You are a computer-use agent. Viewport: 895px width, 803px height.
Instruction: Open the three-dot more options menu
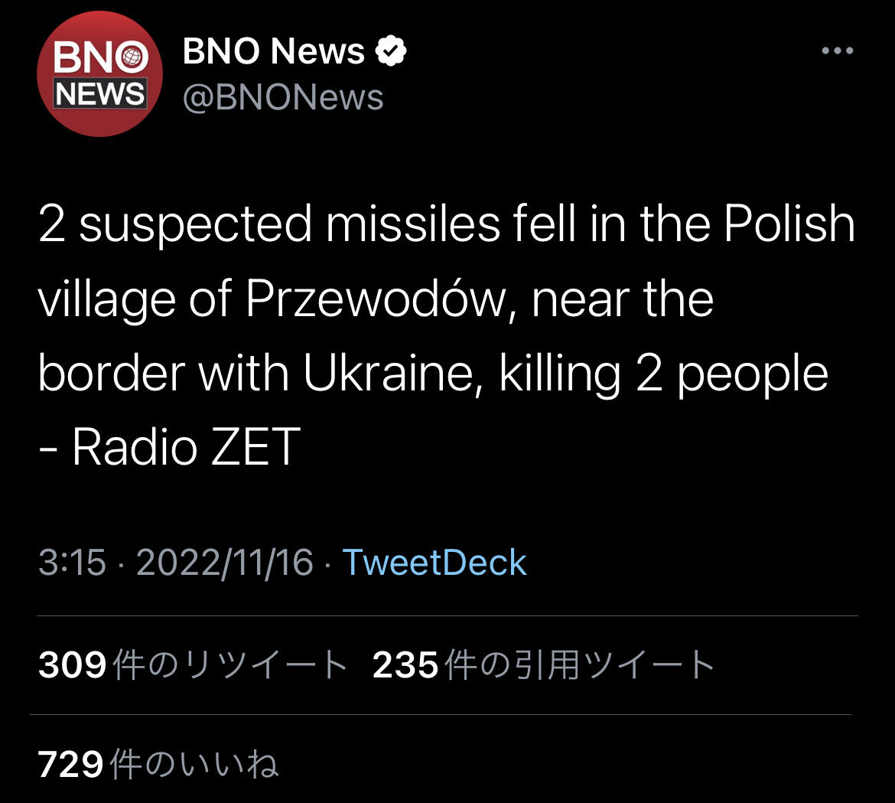[837, 51]
